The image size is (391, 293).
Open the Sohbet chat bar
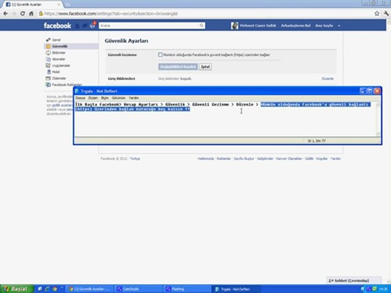click(x=354, y=280)
